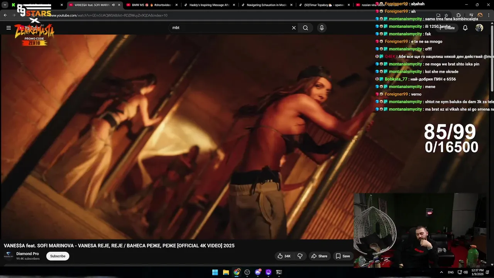
Task: Clear the YouTube search box text
Action: [294, 28]
